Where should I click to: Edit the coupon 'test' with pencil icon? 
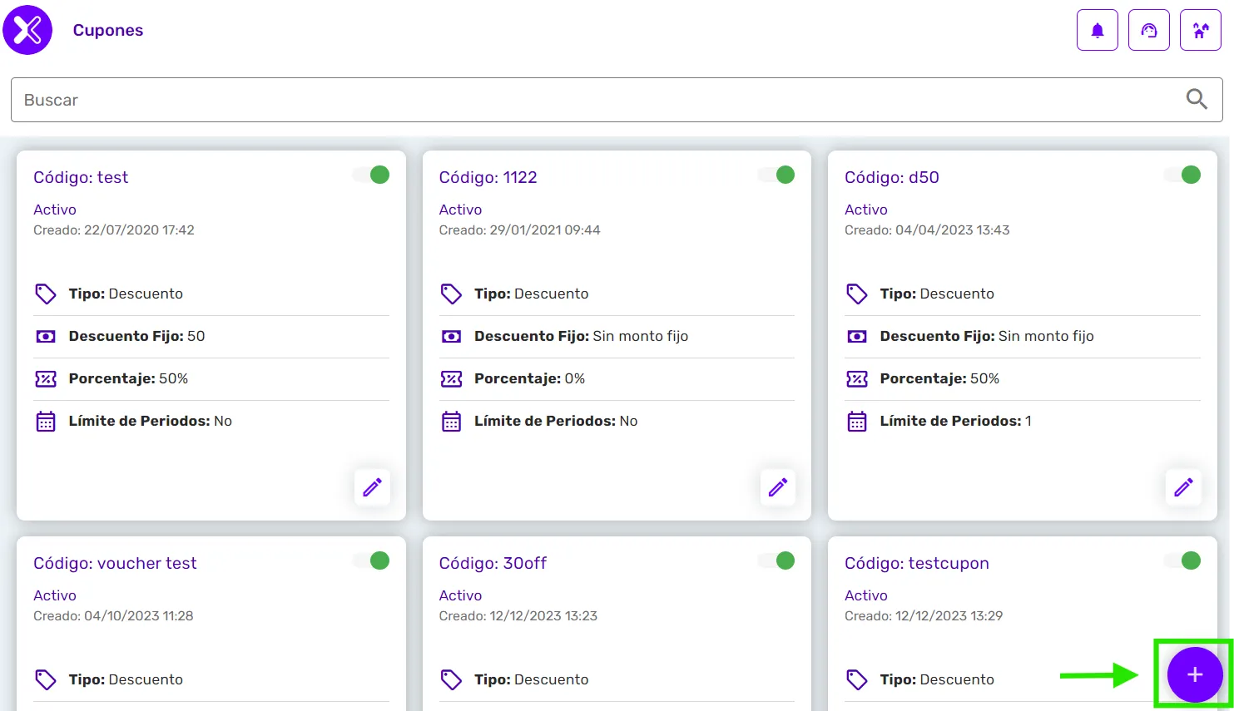click(372, 486)
